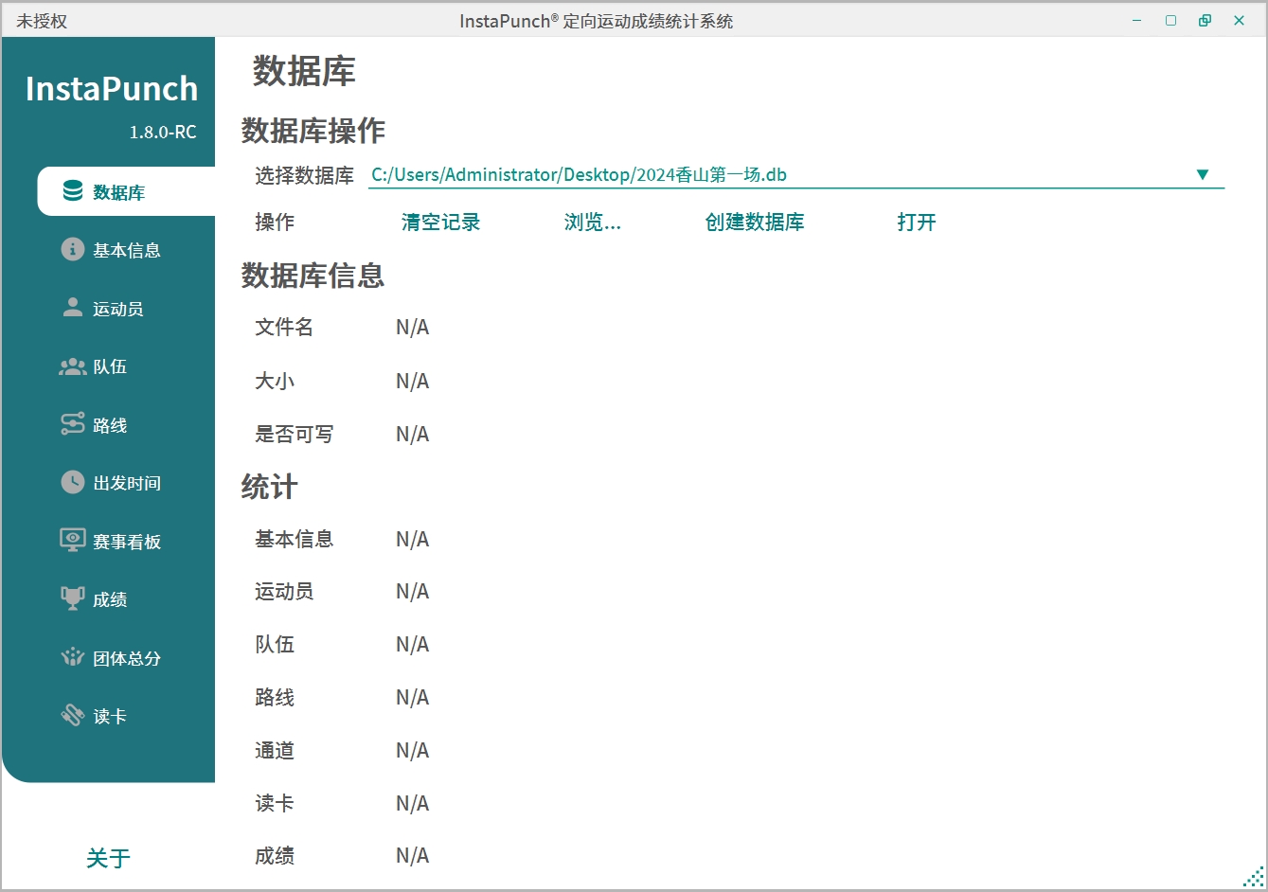This screenshot has height=892, width=1268.
Task: Click 浏览... to browse for database
Action: pyautogui.click(x=593, y=223)
